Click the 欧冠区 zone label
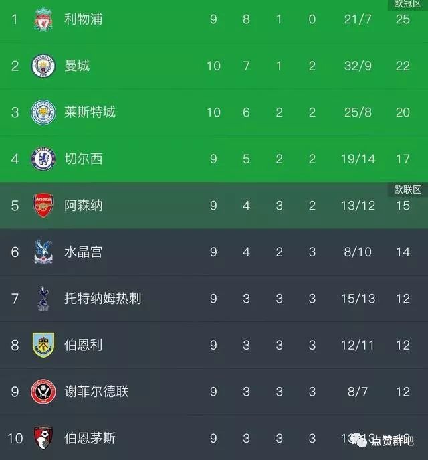Viewport: 428px width, 460px height. (407, 4)
